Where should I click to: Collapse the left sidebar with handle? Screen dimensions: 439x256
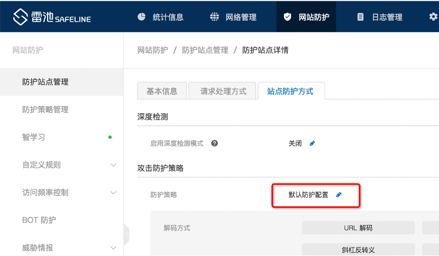pos(126,233)
